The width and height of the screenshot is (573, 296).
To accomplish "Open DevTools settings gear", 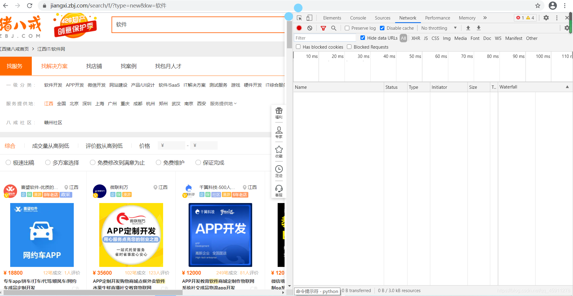I will (546, 18).
